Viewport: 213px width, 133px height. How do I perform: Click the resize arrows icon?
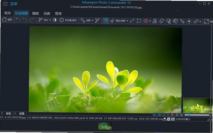(x=206, y=21)
